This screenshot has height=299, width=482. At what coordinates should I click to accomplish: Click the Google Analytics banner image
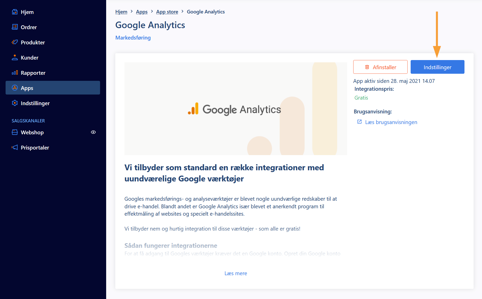click(x=236, y=109)
